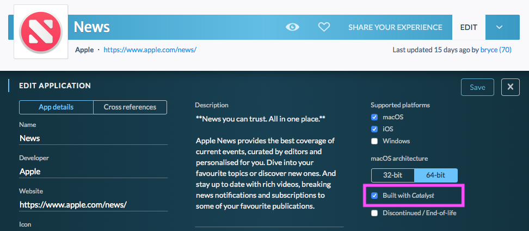This screenshot has height=231, width=529.
Task: Select 32-bit architecture option
Action: (393, 175)
